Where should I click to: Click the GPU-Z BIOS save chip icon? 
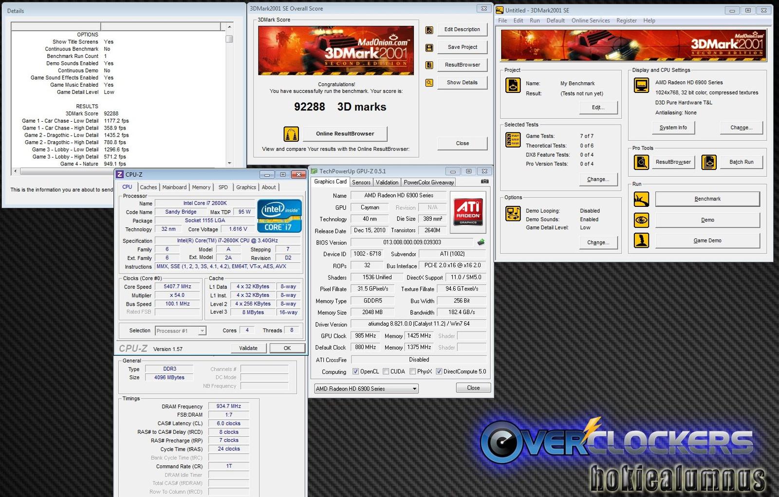(x=481, y=242)
